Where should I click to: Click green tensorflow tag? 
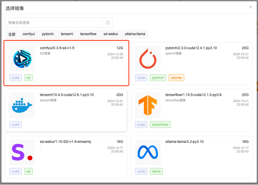point(160,125)
